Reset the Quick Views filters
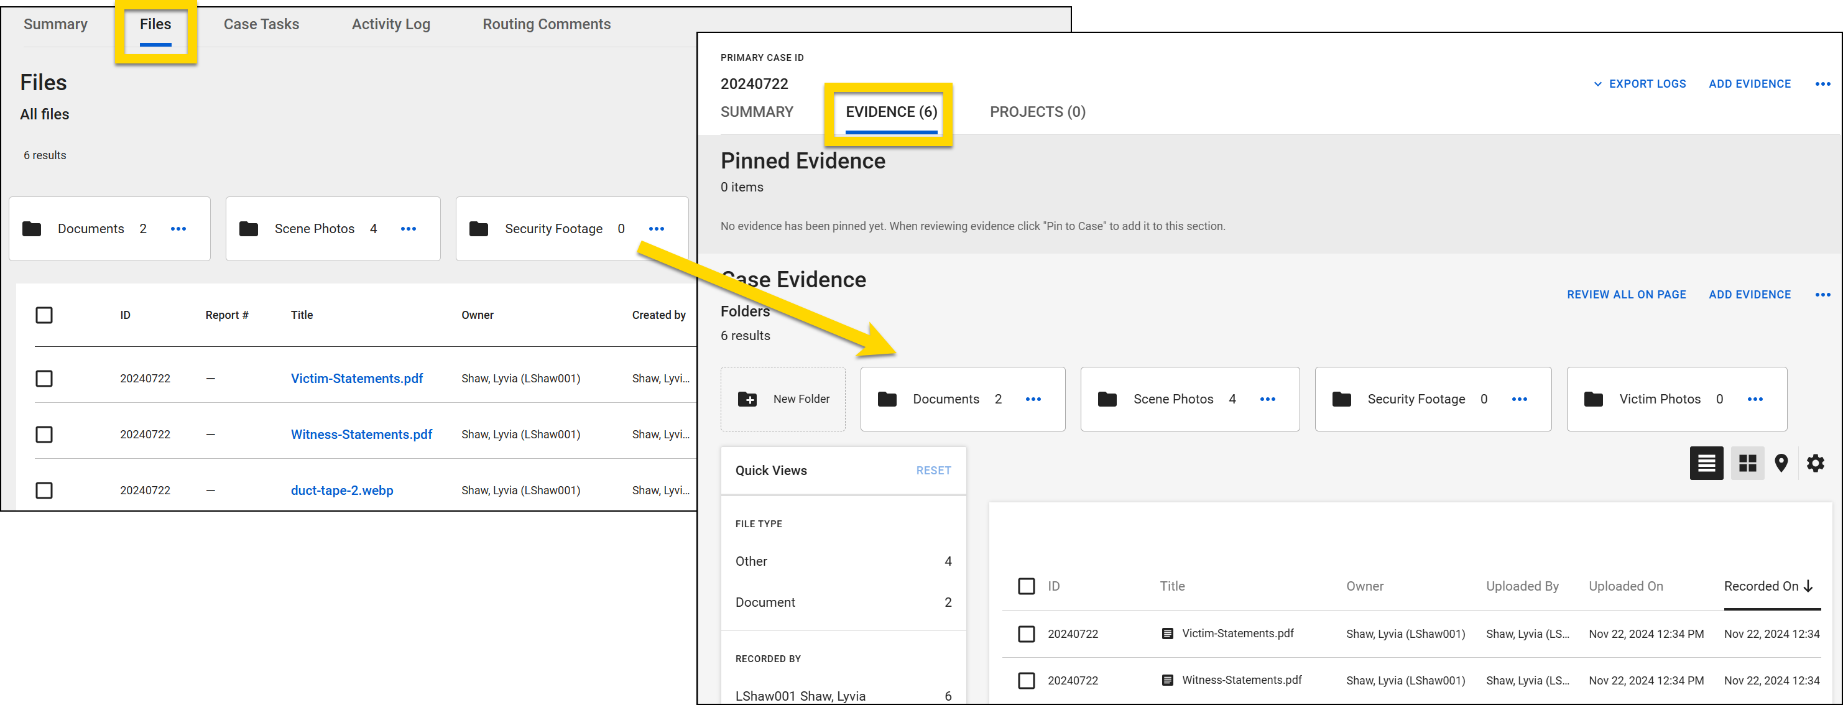The height and width of the screenshot is (705, 1843). 933,470
